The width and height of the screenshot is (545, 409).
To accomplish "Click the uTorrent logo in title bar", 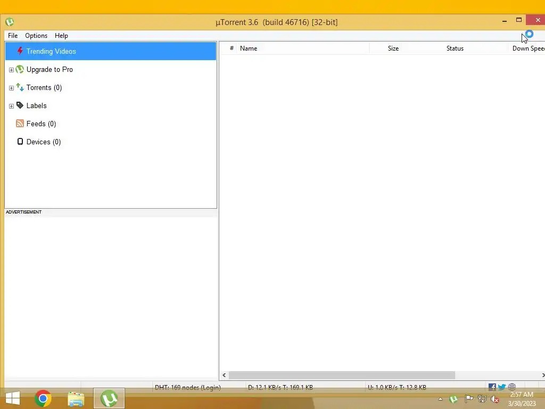I will tap(10, 22).
